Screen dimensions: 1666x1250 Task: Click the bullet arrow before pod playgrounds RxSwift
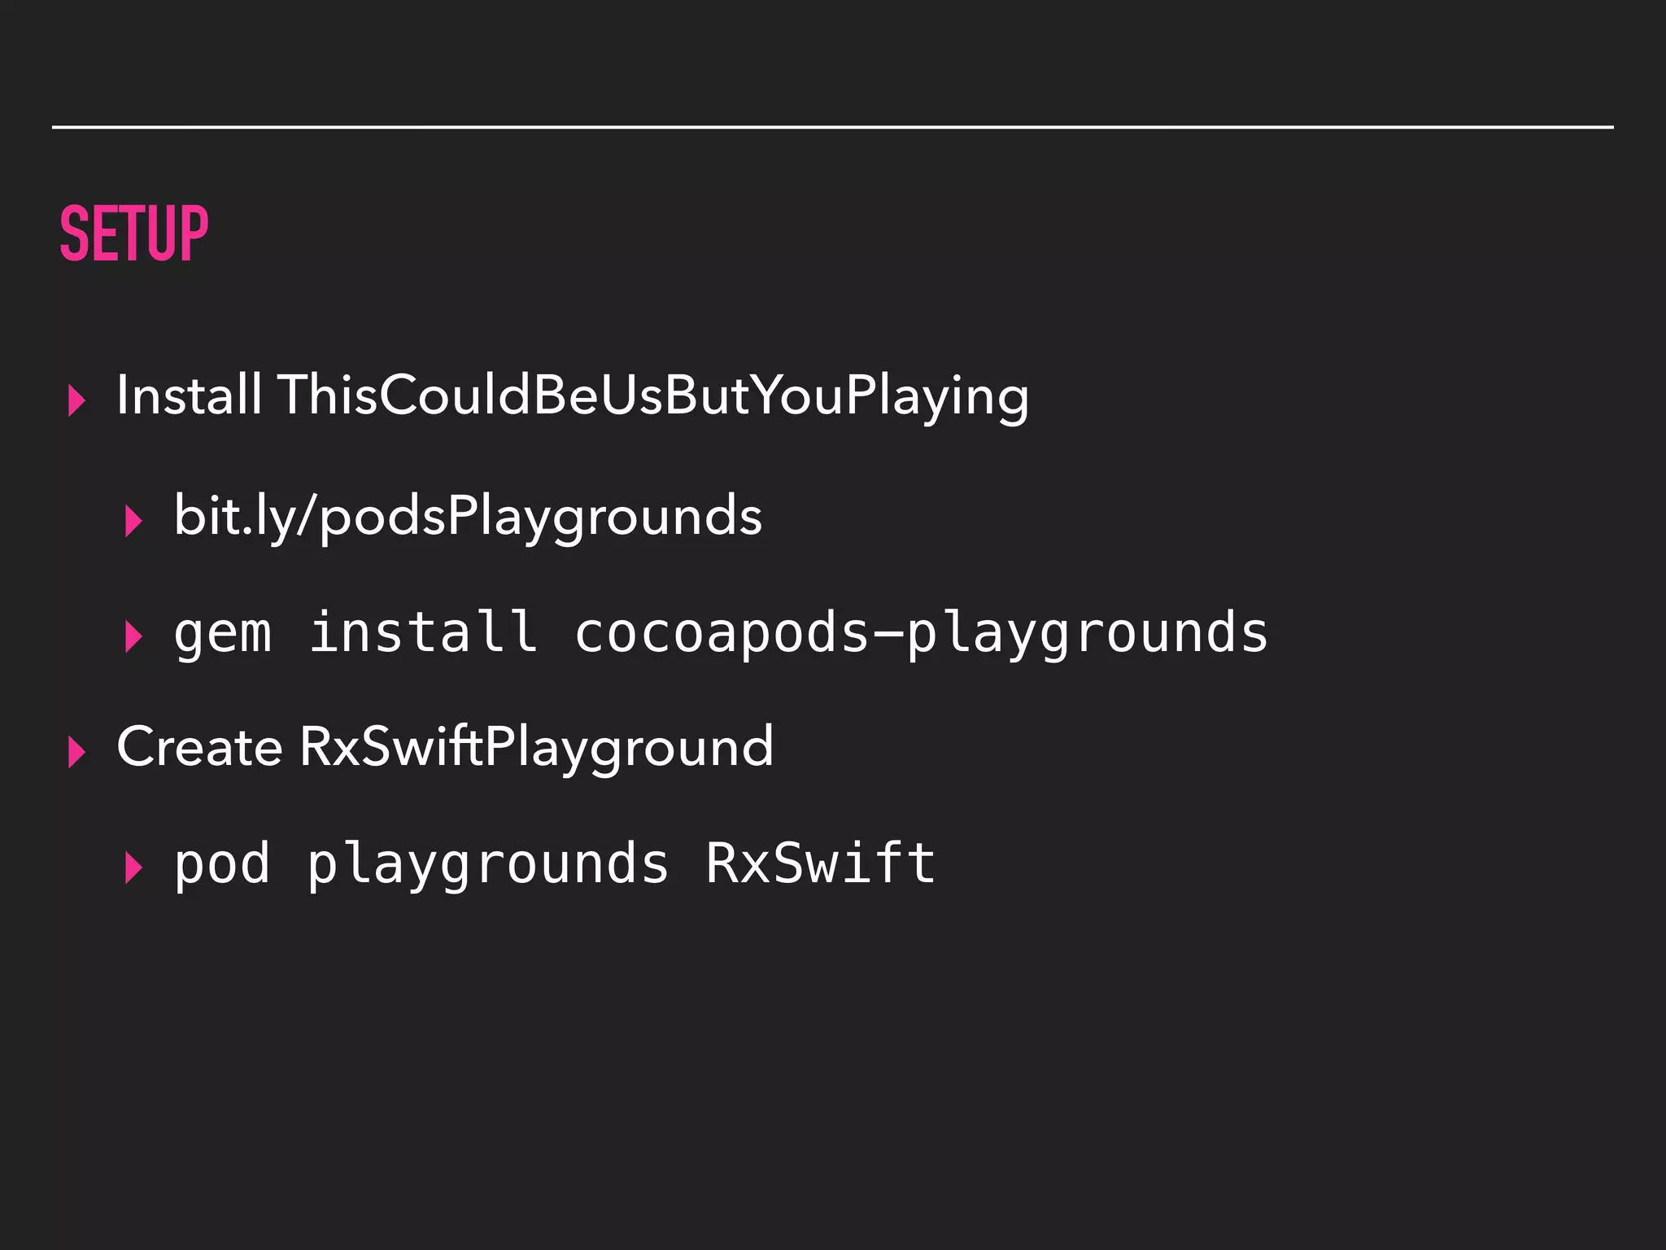[134, 868]
